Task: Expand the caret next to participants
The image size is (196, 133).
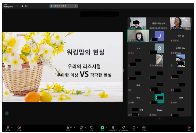Action: click(x=75, y=128)
